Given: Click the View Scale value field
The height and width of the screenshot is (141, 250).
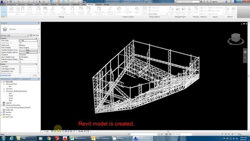Looking at the screenshot, I should click(28, 41).
